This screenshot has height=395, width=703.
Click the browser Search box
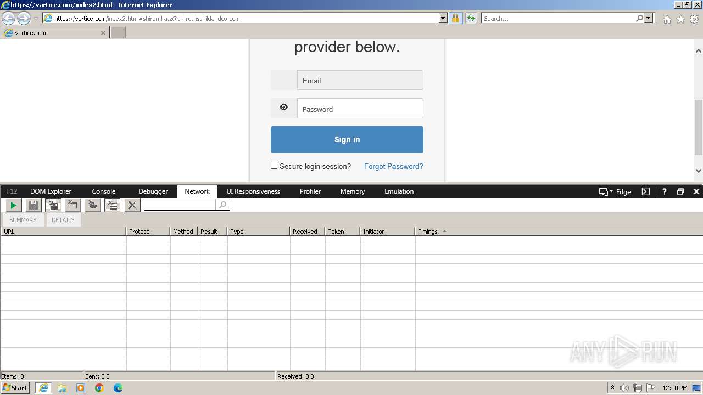tap(558, 19)
